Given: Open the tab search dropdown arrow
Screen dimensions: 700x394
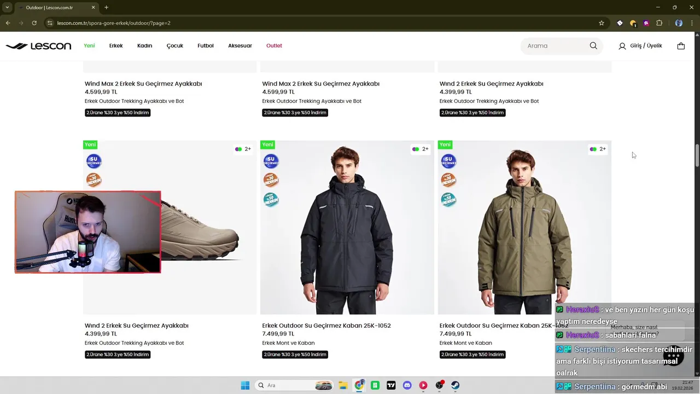Looking at the screenshot, I should [7, 8].
